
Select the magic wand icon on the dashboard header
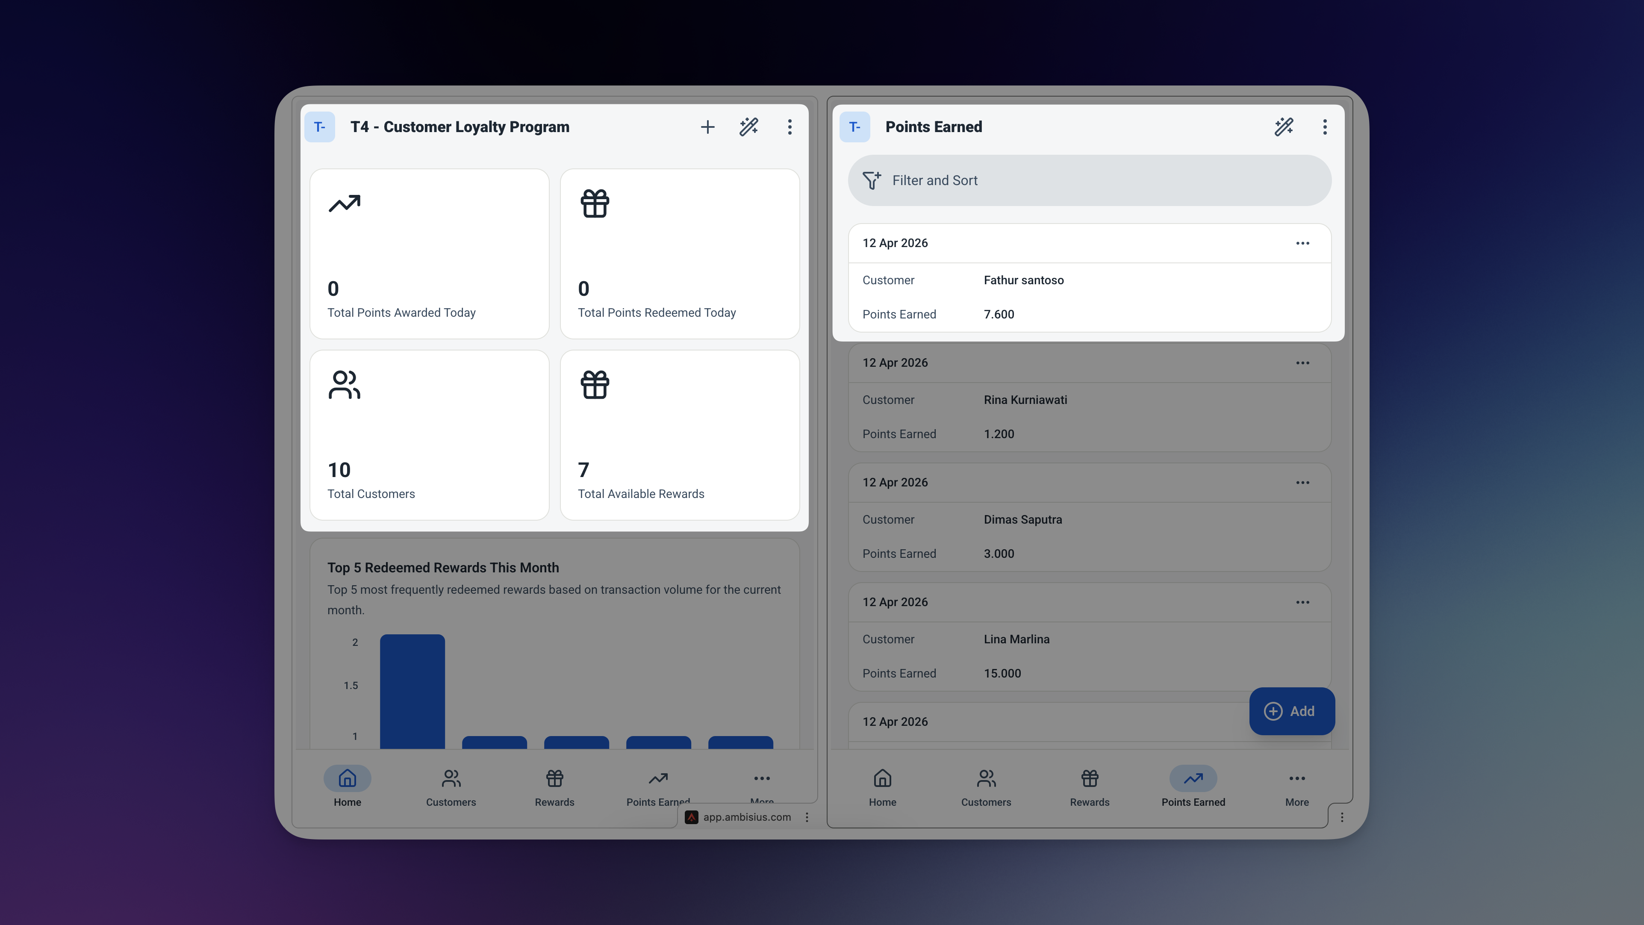click(x=748, y=127)
